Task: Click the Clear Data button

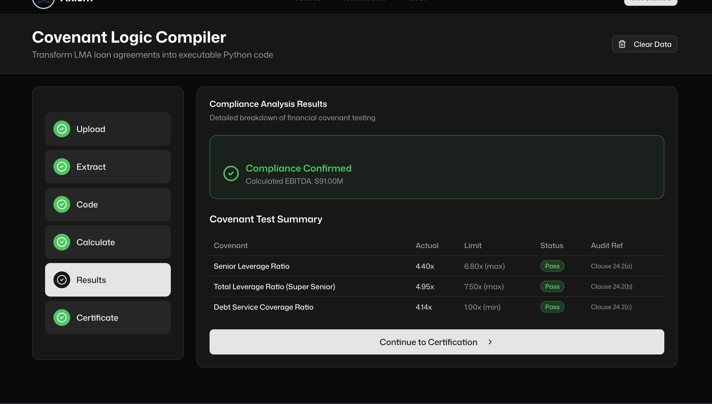Action: click(644, 44)
